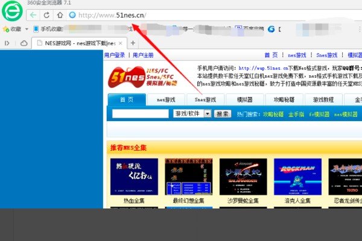The height and width of the screenshot is (241, 362).
Task: Click the top Snes游戏 link
Action: [x=327, y=55]
